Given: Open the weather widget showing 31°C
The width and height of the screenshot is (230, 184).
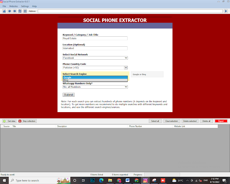Looking at the screenshot, I should (178, 180).
